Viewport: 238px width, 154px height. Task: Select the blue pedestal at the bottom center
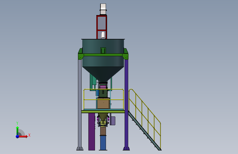point(103,143)
